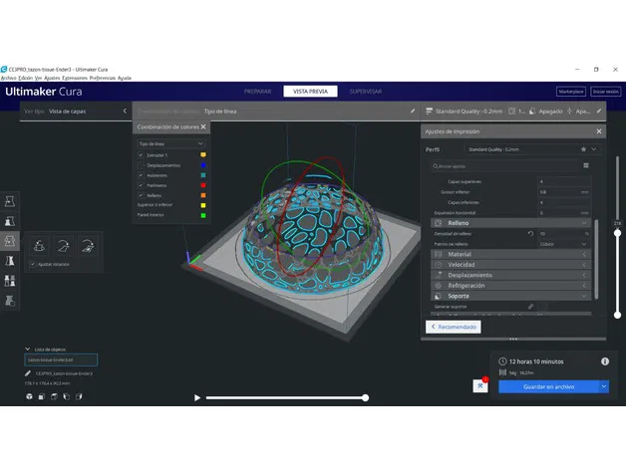Click the select face to align icon
The width and height of the screenshot is (626, 470).
click(x=88, y=246)
